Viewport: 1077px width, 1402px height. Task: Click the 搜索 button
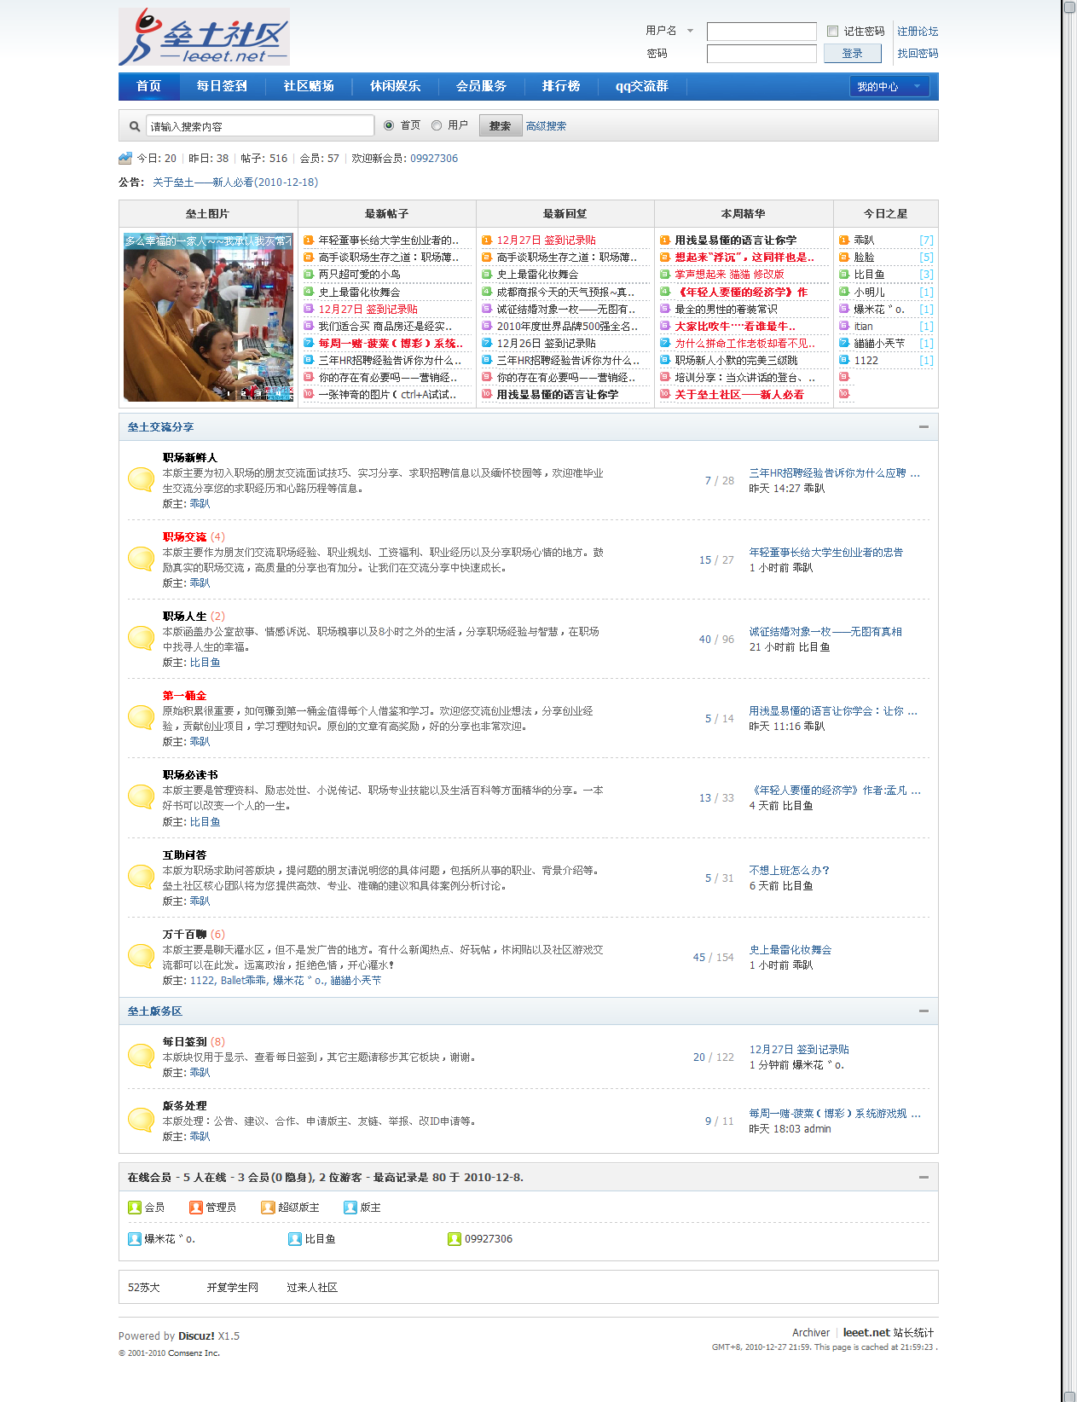point(500,125)
